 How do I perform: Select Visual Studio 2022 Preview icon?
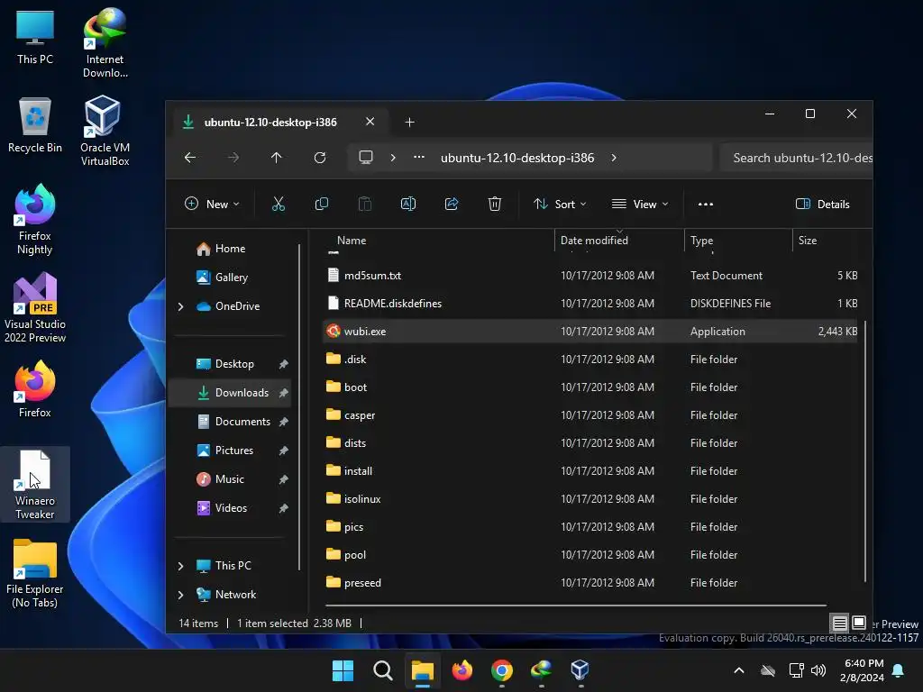(x=35, y=307)
